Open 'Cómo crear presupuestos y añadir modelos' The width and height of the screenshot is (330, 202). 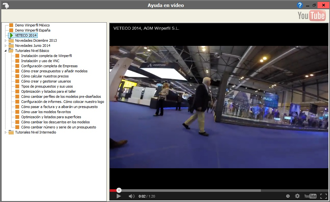point(54,71)
